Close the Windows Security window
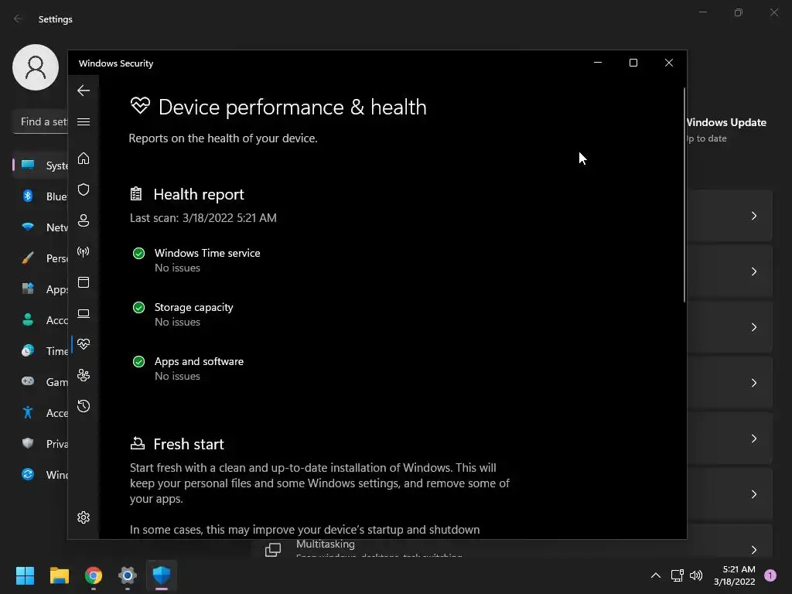The width and height of the screenshot is (792, 594). pos(669,63)
